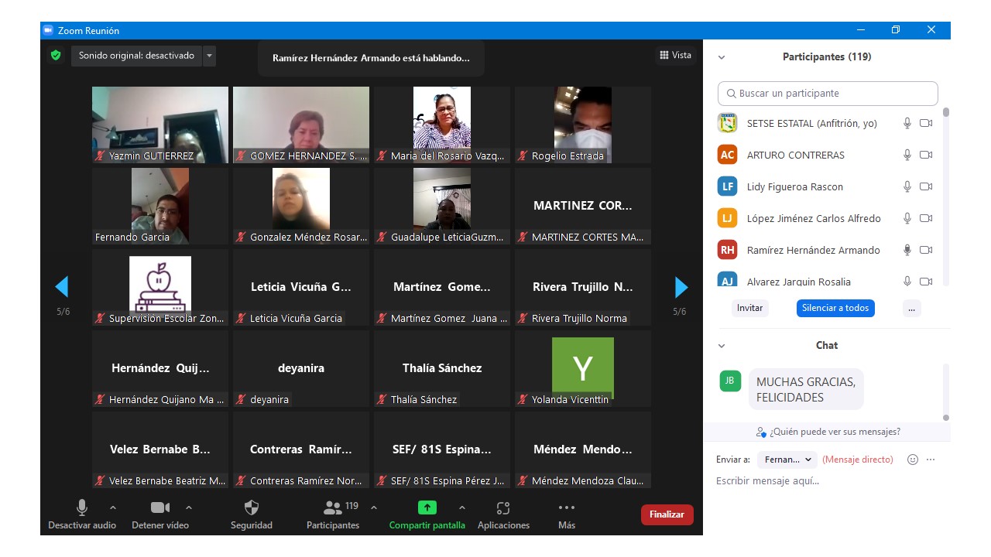Toggle Lidy Figueroa Rascon microphone icon
Screen dimensions: 991x557
pyautogui.click(x=907, y=186)
